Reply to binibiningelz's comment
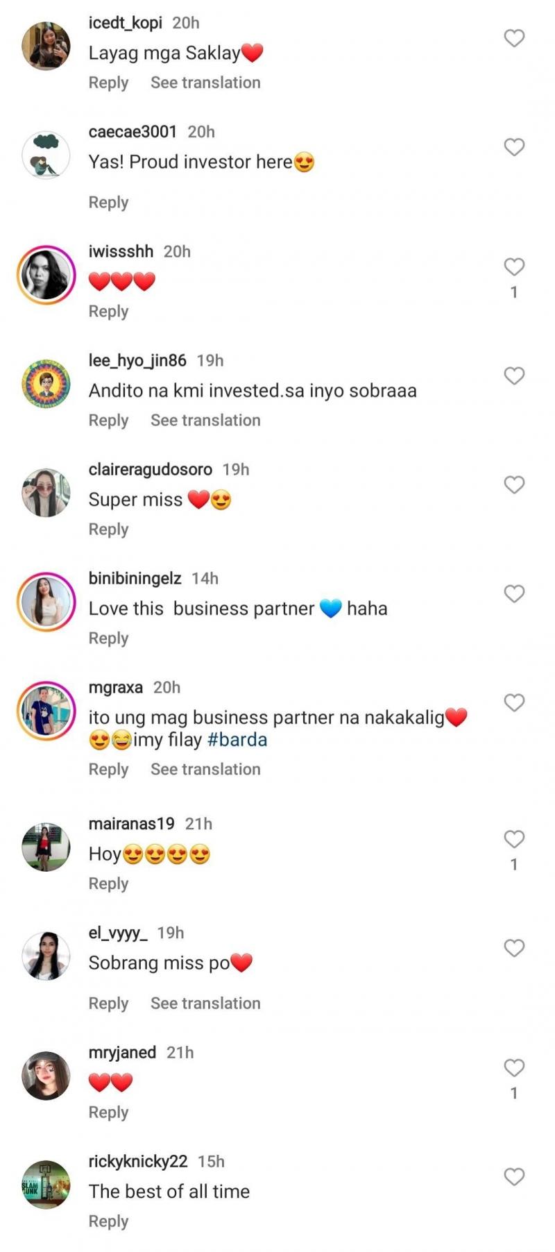The width and height of the screenshot is (555, 1252). [108, 638]
